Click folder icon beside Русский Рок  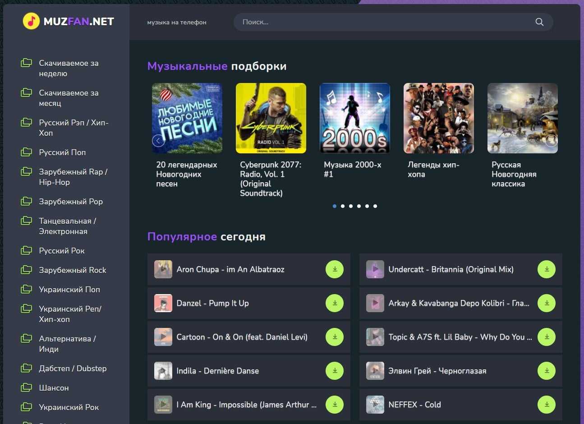(x=27, y=250)
